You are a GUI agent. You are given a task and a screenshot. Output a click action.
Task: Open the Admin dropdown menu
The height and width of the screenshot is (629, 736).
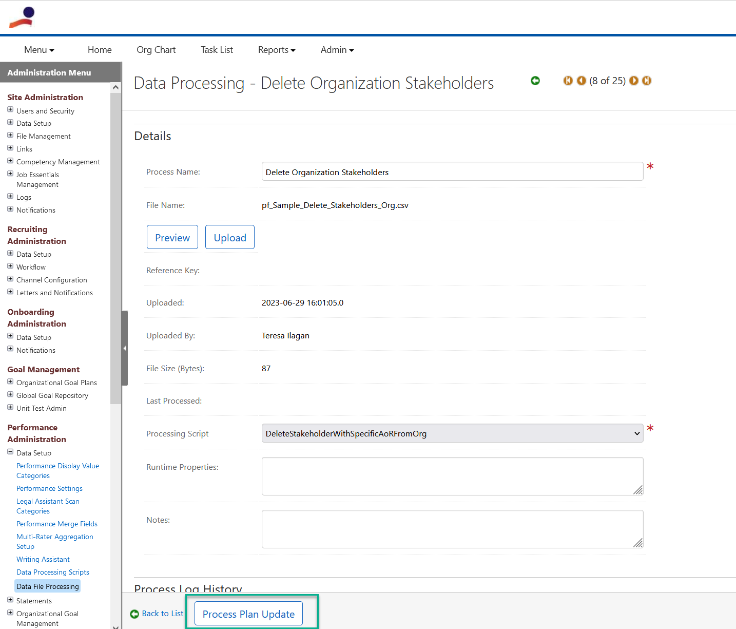pyautogui.click(x=337, y=50)
